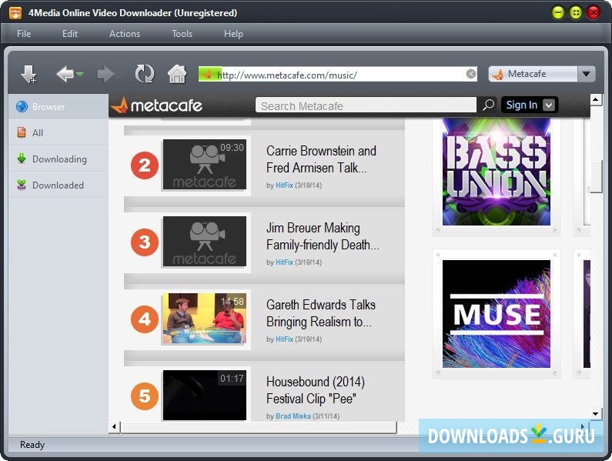Go forward with the right arrow button
The image size is (612, 461).
tap(105, 74)
